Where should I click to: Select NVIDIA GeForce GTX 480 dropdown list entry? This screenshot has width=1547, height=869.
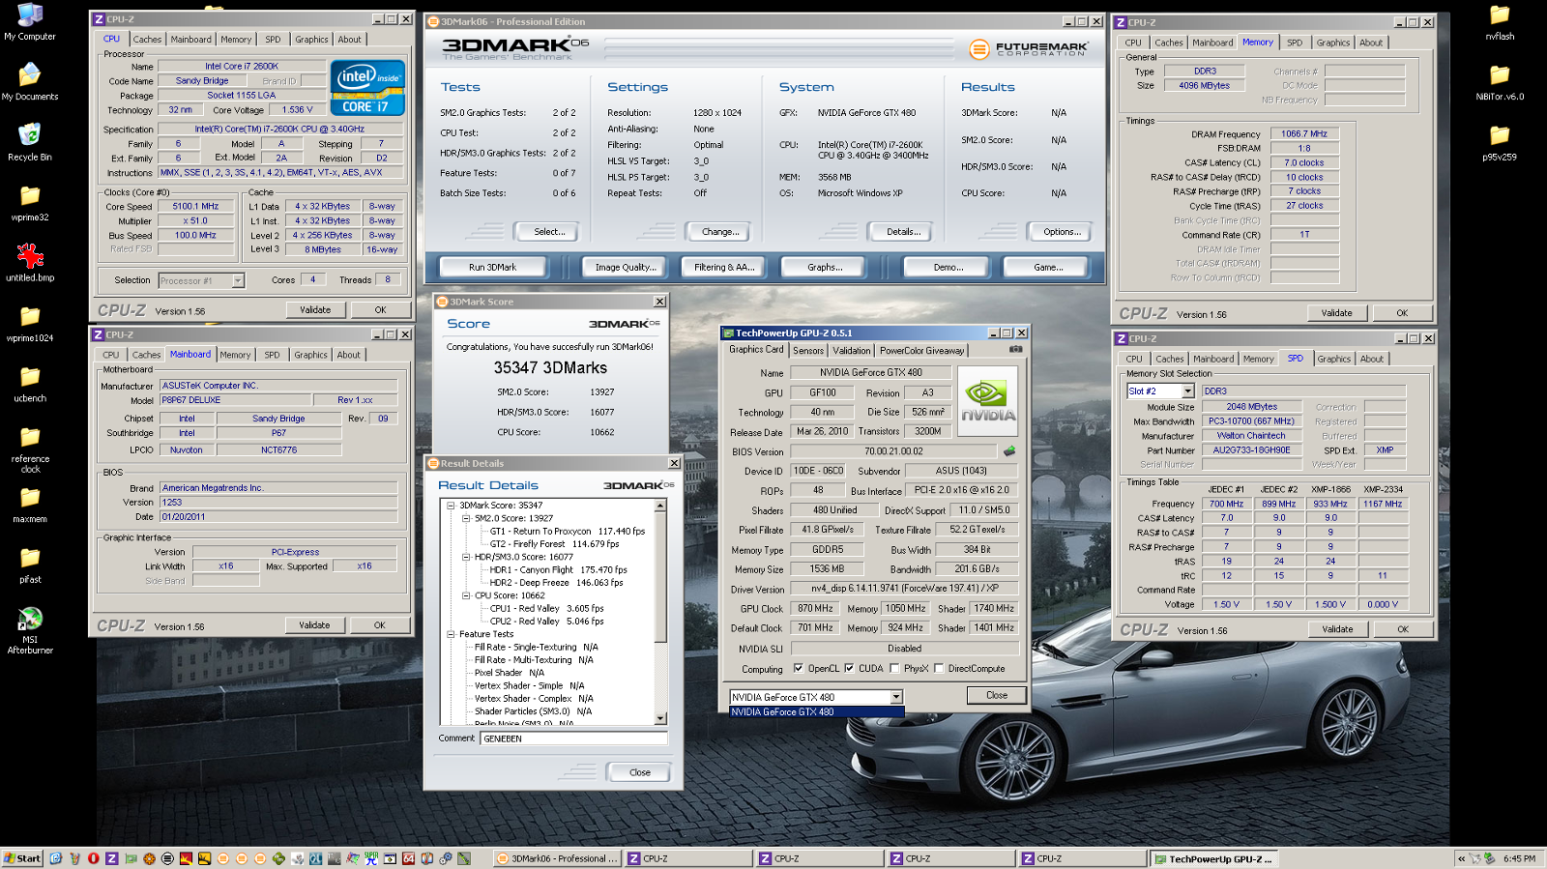[816, 712]
